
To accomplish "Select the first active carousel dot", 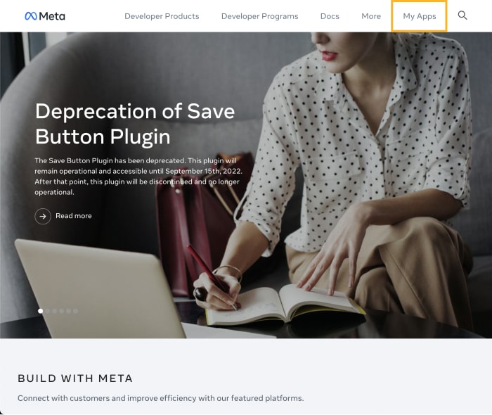I will point(41,311).
